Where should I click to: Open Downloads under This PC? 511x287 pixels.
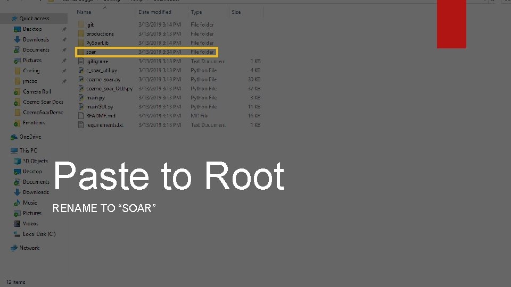coord(36,192)
